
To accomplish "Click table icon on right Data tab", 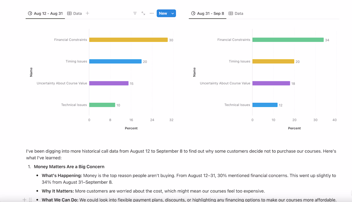I will coord(230,13).
